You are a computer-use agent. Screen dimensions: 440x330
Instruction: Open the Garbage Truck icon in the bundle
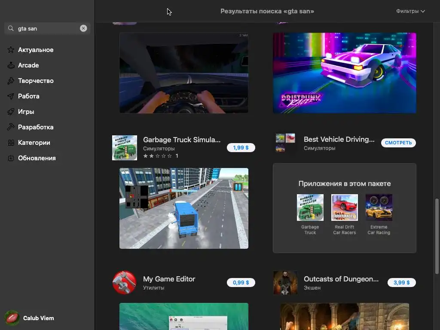click(x=310, y=208)
